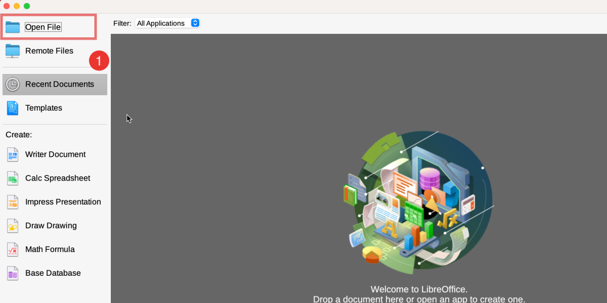The image size is (607, 303).
Task: Select the Open File label
Action: (43, 27)
